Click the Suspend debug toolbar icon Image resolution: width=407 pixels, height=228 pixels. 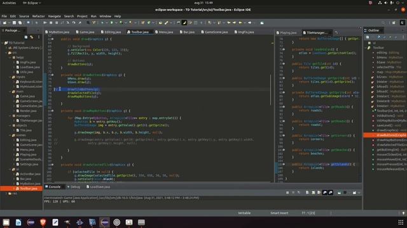(x=51, y=23)
